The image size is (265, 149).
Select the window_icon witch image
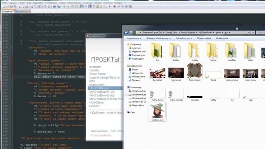(x=157, y=112)
